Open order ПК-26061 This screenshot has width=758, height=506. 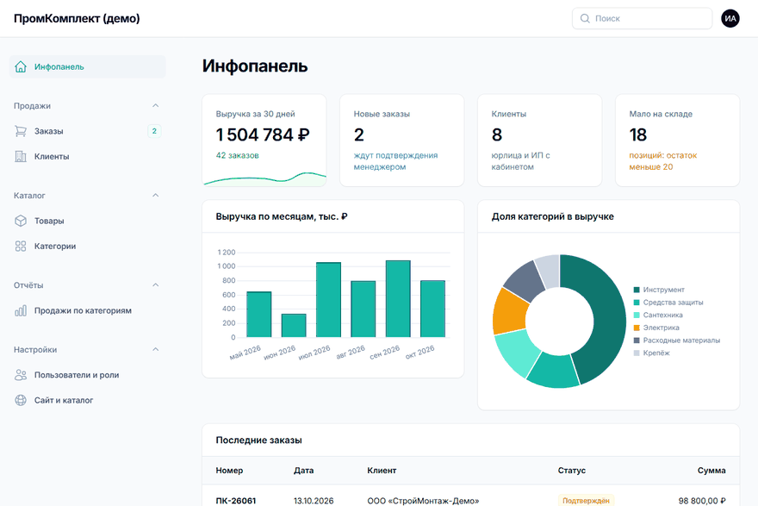tap(236, 501)
